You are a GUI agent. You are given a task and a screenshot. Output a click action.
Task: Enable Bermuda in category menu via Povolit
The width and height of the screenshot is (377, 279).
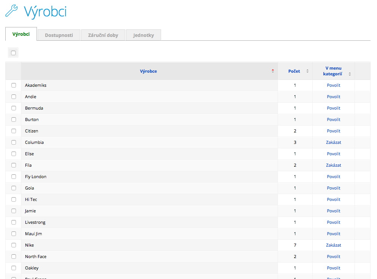tap(334, 108)
